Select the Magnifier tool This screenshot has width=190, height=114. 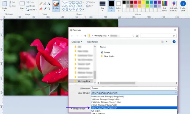(49, 9)
